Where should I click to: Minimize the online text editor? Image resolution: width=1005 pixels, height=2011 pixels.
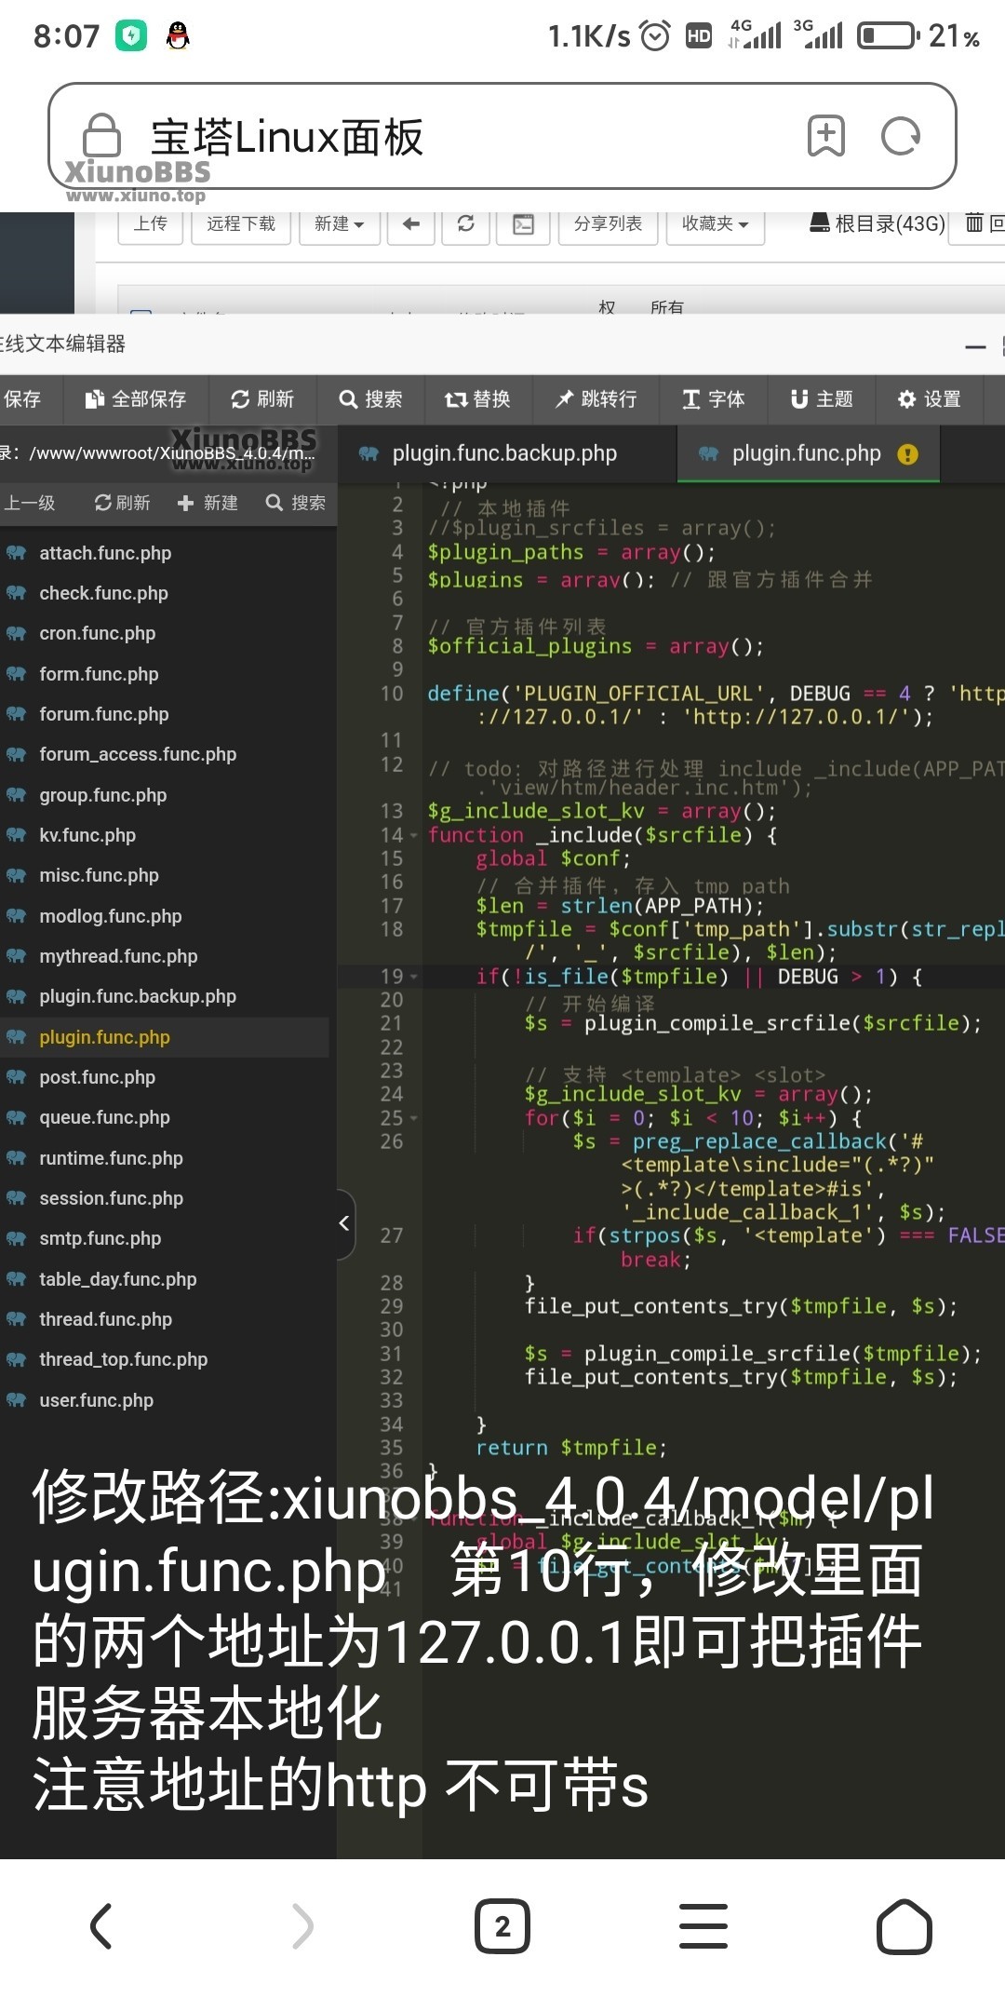click(x=975, y=346)
